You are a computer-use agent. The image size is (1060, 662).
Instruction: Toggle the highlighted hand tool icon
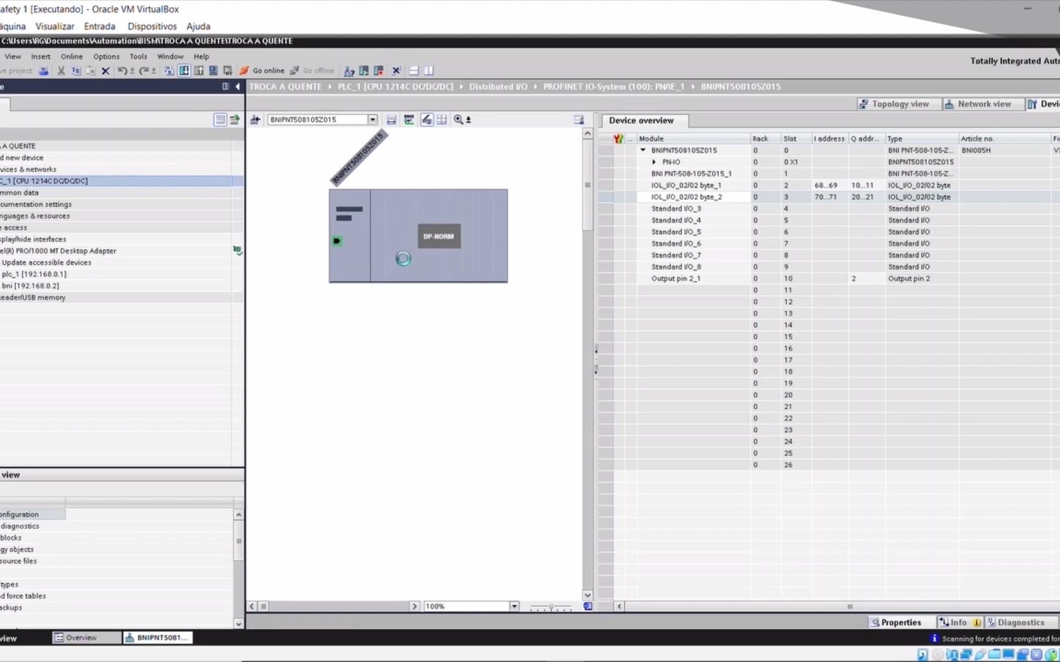tap(427, 120)
